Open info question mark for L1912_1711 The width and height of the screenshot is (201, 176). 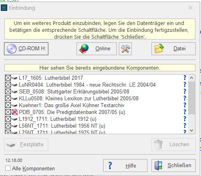185,119
